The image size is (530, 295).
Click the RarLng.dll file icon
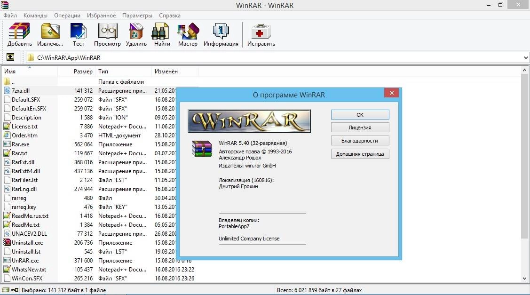pos(7,189)
